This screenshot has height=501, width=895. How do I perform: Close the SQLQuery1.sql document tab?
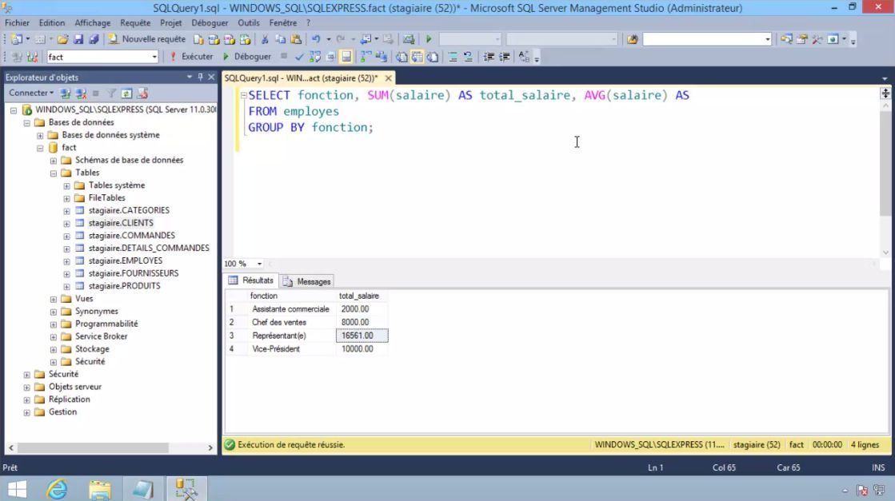(x=388, y=78)
